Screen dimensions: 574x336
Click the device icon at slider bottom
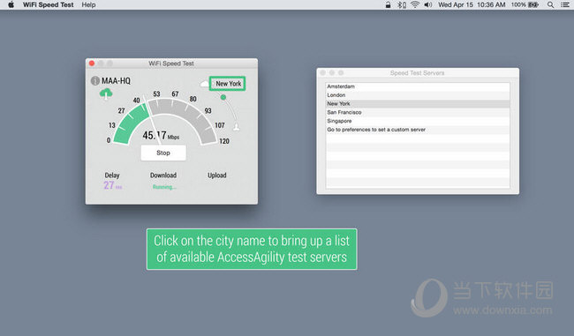click(237, 127)
